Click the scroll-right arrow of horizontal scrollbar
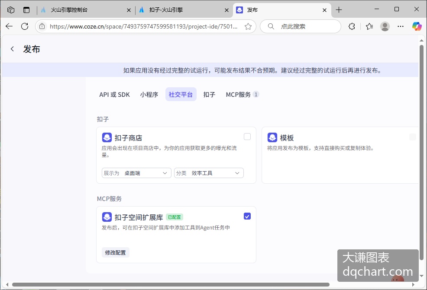427x290 pixels. coord(413,285)
